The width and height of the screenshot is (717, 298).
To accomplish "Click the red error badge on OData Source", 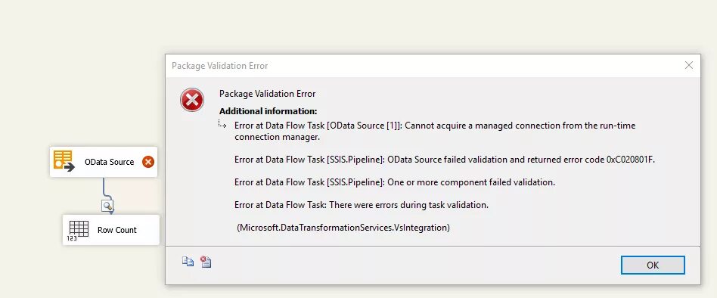I will 148,162.
